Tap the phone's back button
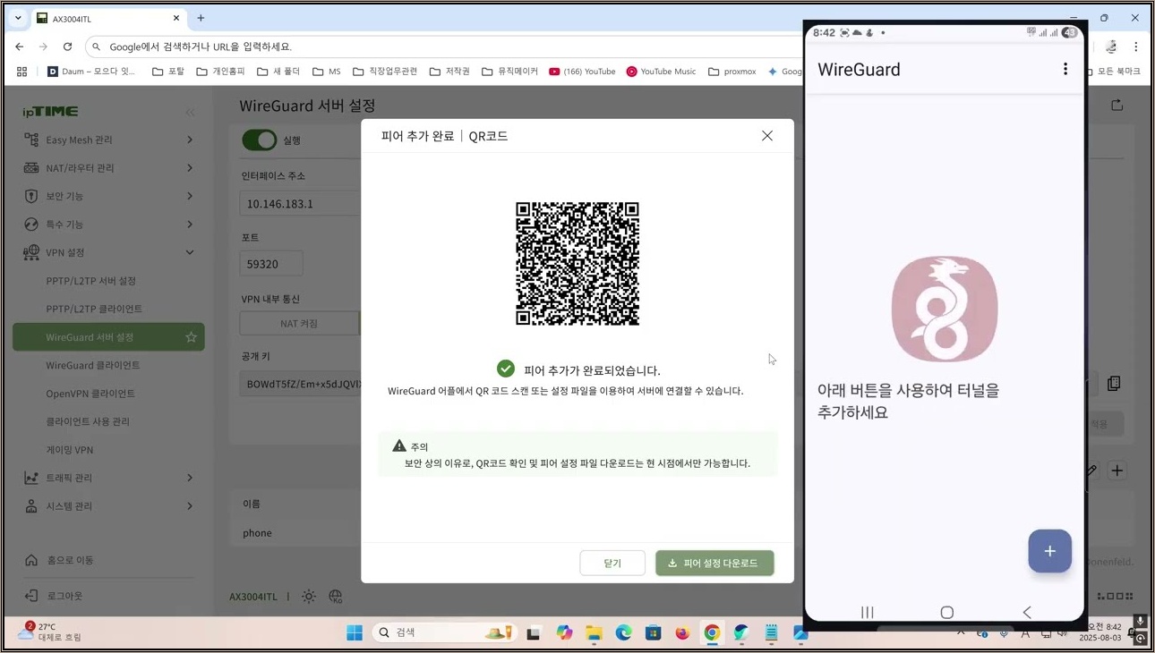Viewport: 1155px width, 653px height. 1027,612
